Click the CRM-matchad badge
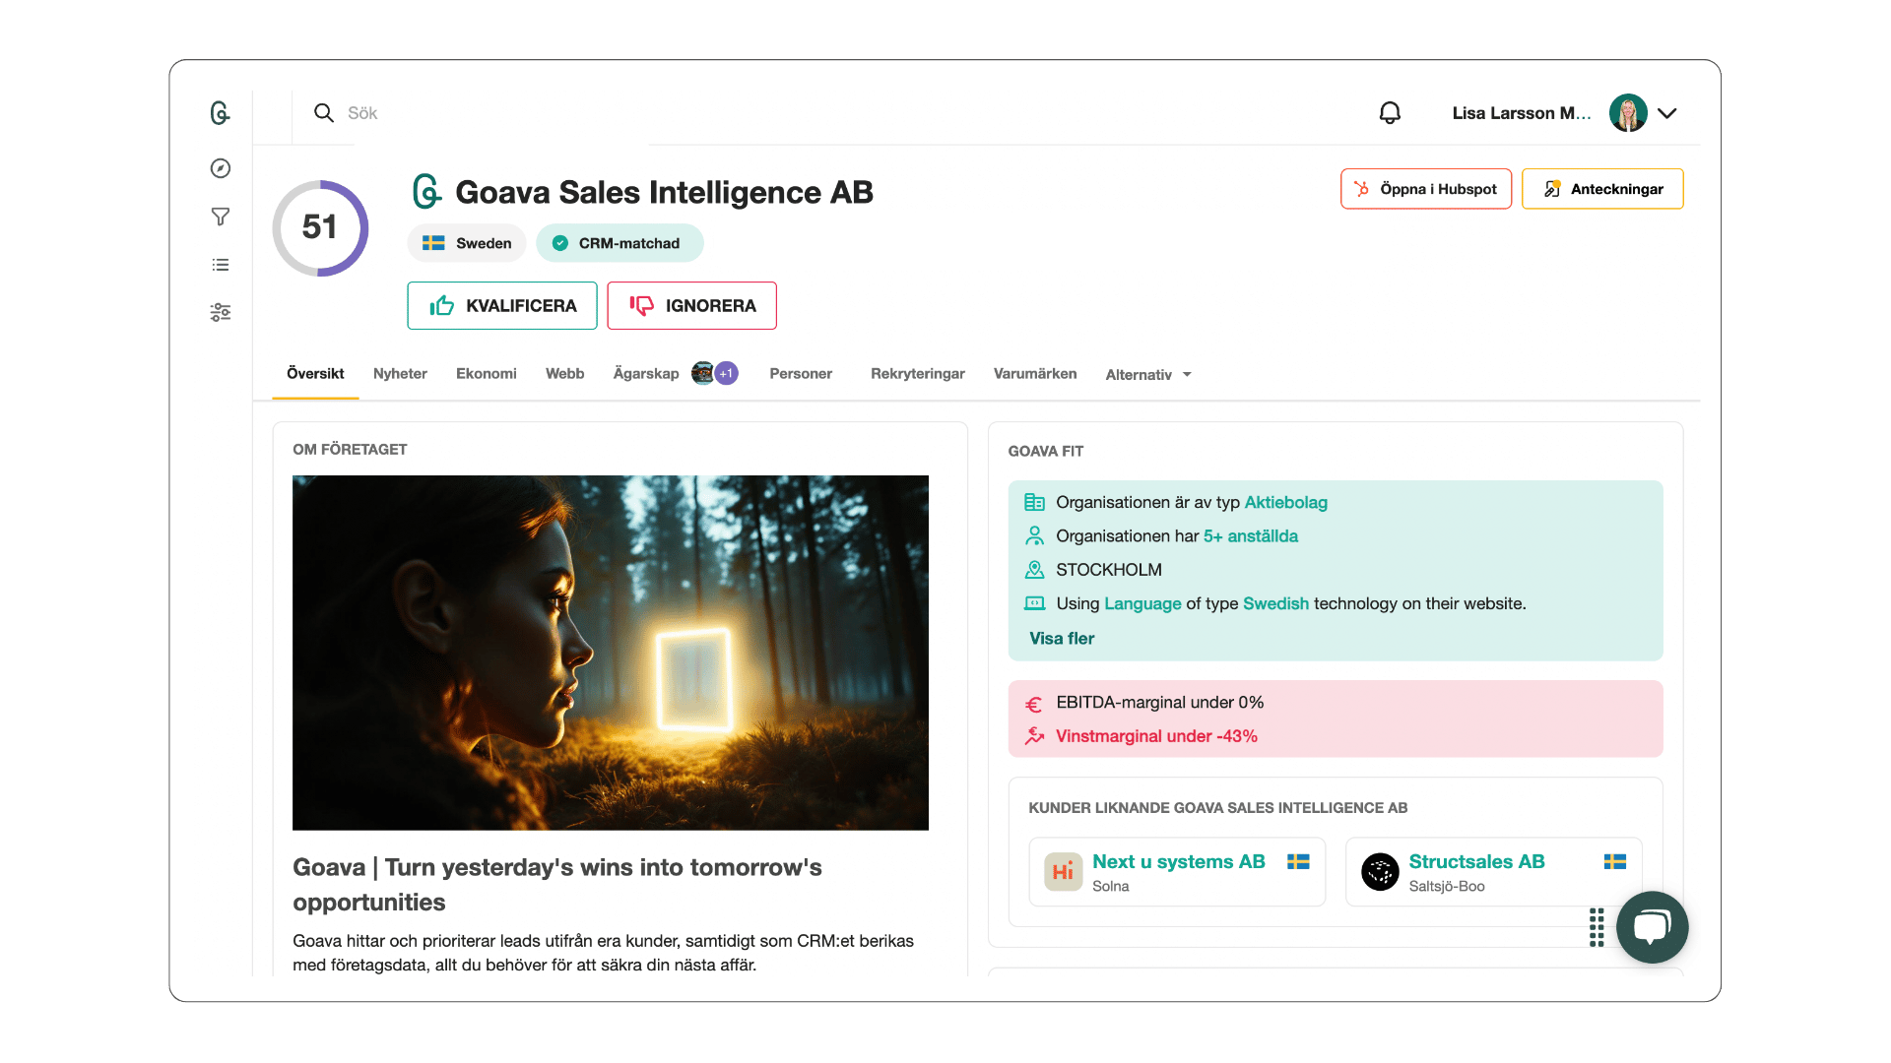The width and height of the screenshot is (1891, 1063). [x=619, y=243]
